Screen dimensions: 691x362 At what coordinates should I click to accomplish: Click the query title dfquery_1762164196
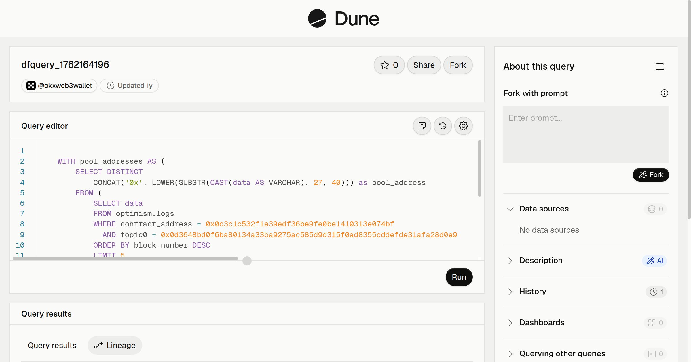65,65
